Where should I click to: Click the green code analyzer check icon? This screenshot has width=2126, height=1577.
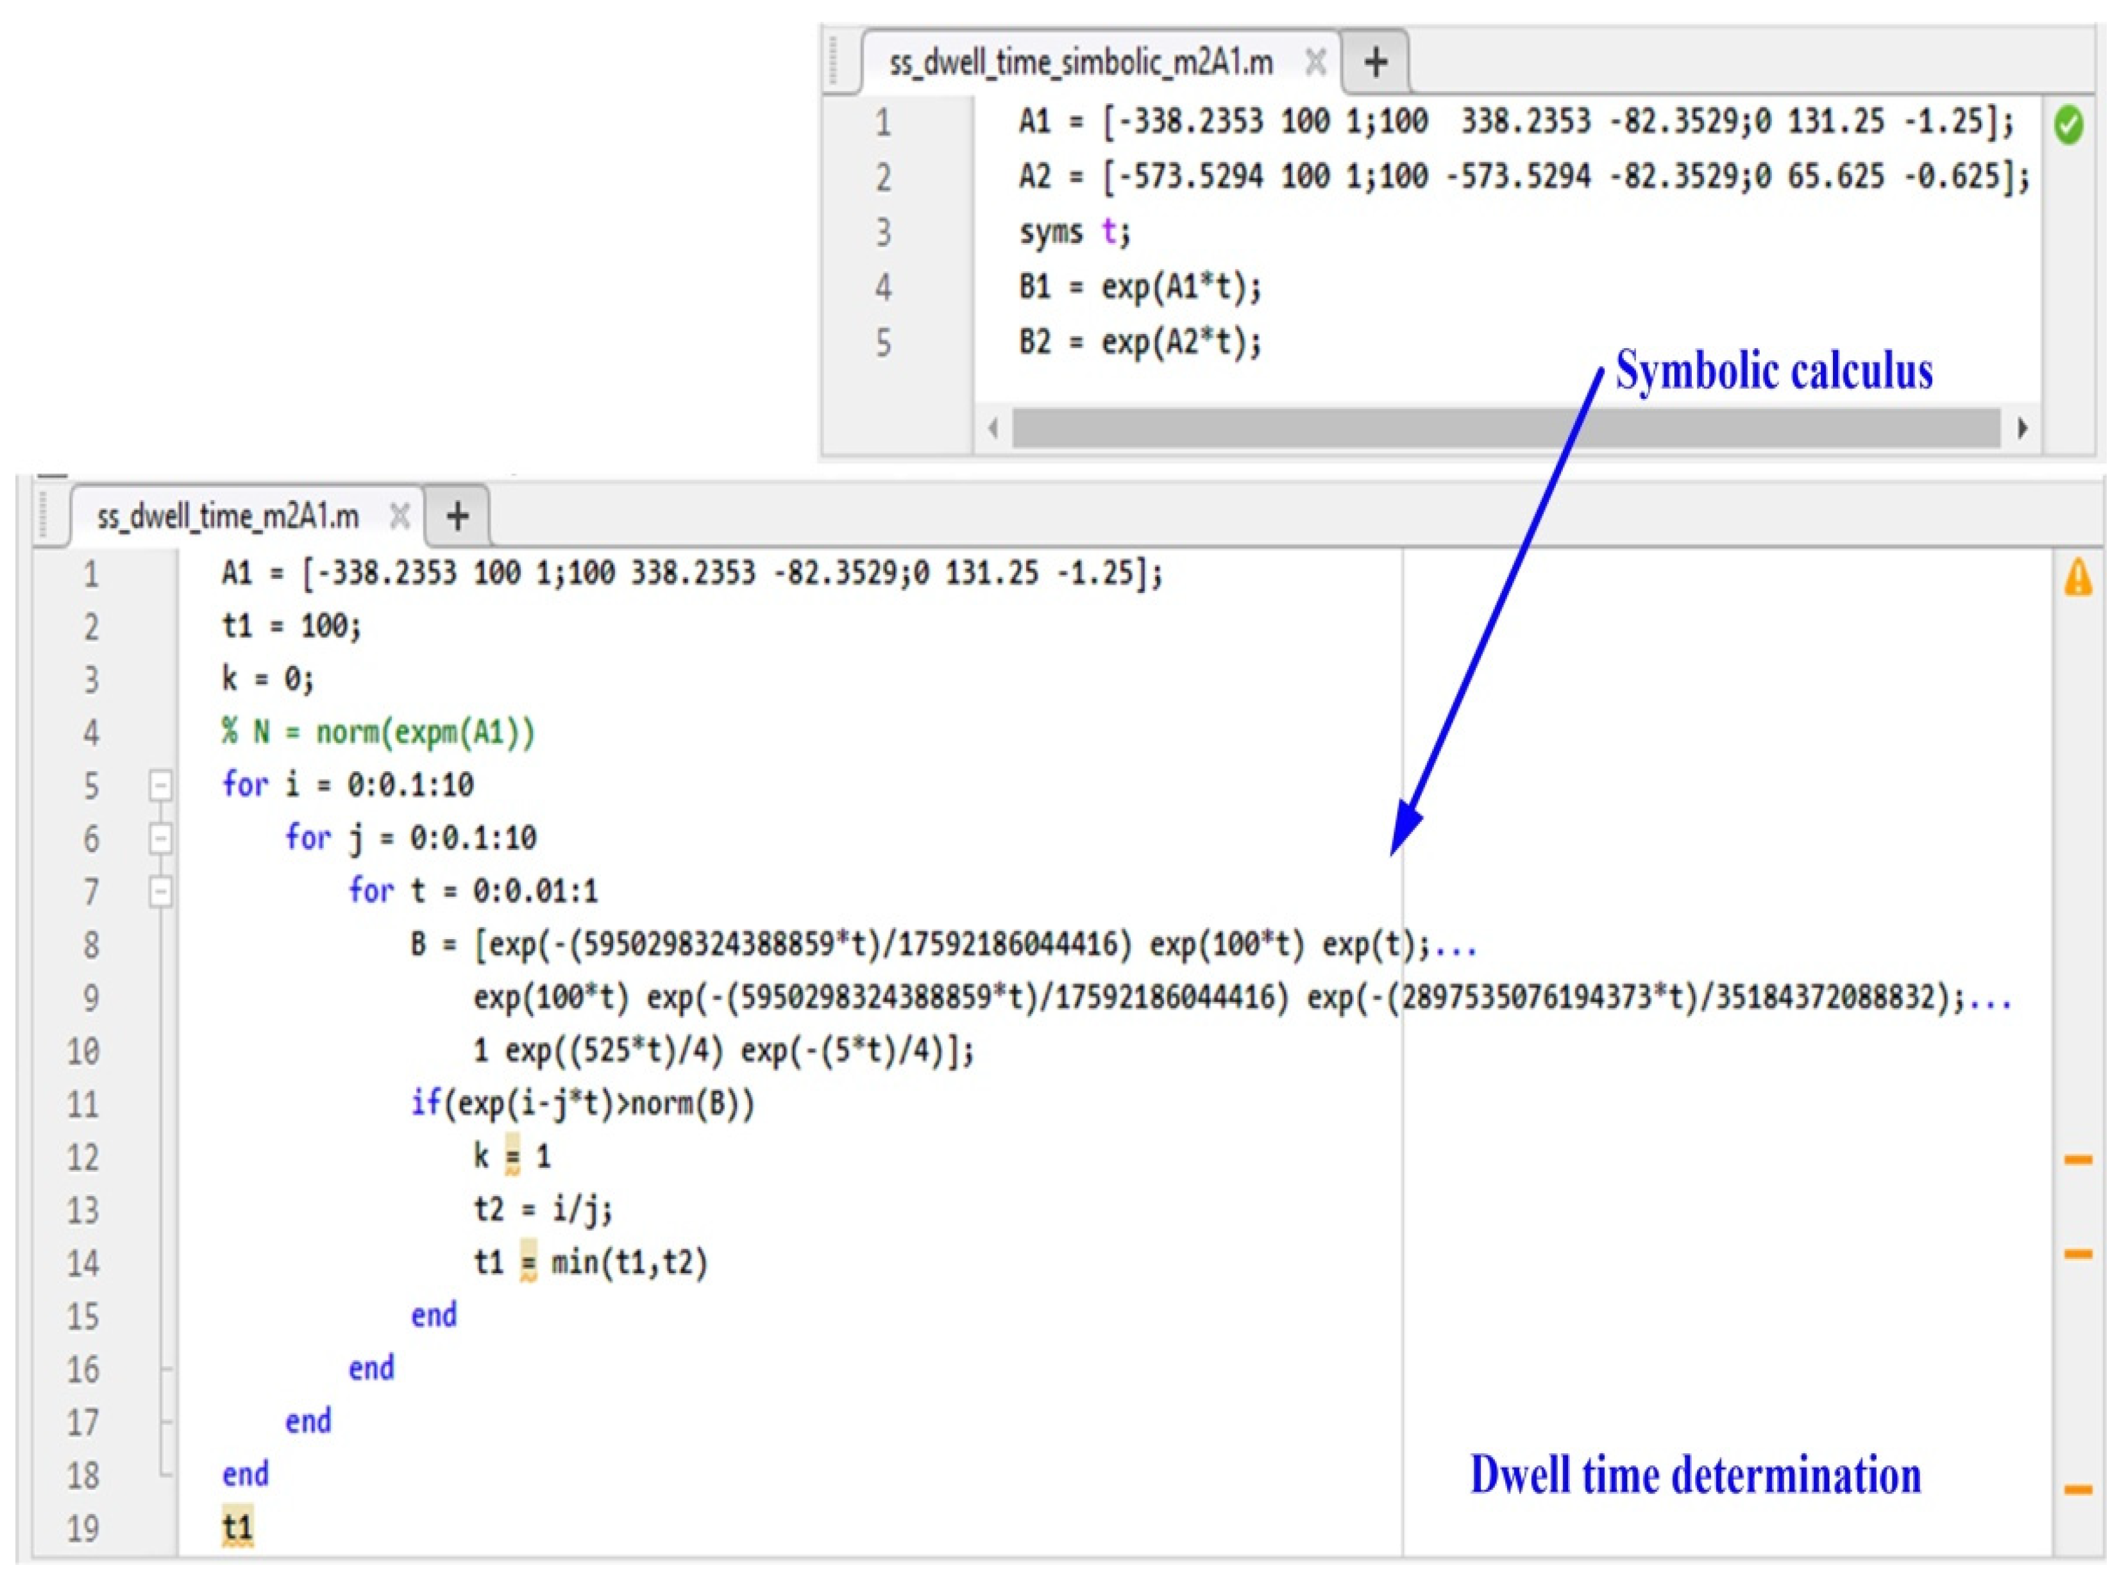click(2068, 126)
